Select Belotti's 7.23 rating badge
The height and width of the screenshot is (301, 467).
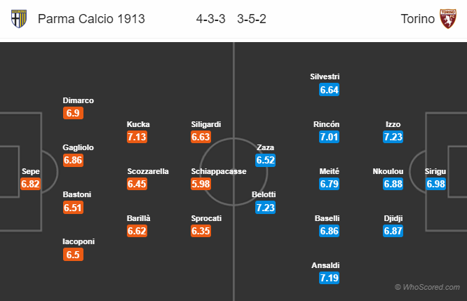(265, 208)
